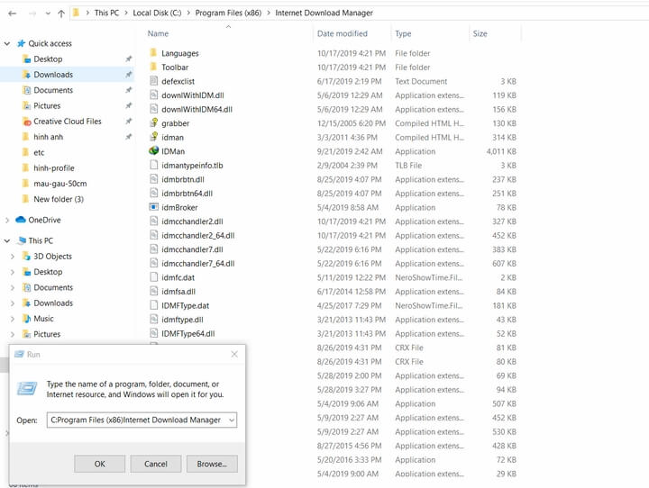Select the Toolbar folder icon

click(153, 67)
